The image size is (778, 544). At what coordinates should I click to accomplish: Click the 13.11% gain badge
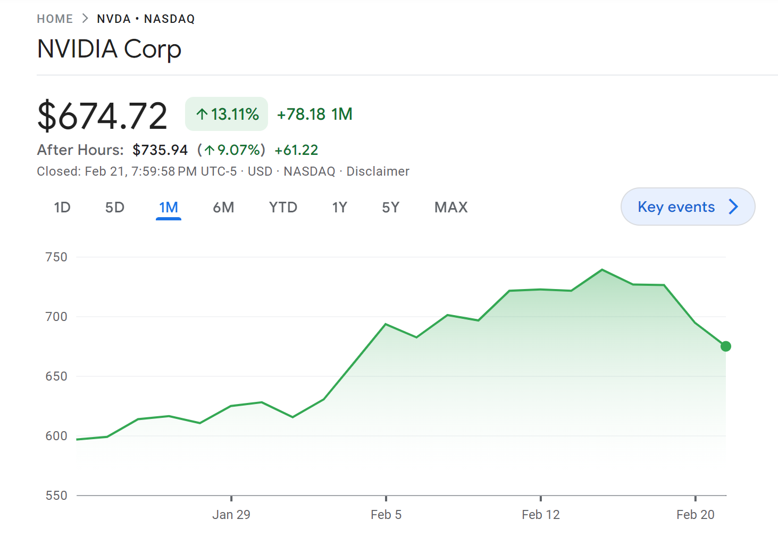point(227,114)
